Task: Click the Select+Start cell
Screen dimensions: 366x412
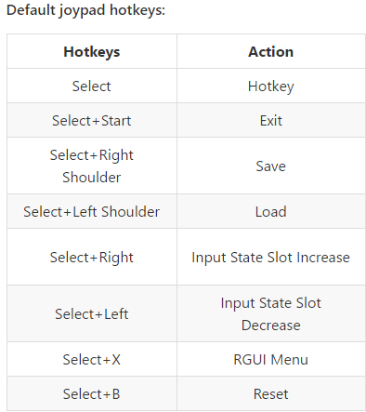Action: (92, 120)
